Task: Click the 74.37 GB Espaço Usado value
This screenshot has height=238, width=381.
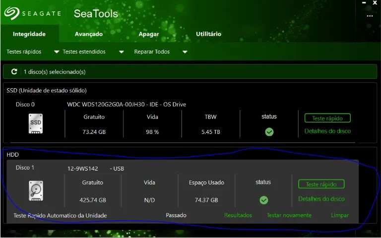Action: click(206, 200)
